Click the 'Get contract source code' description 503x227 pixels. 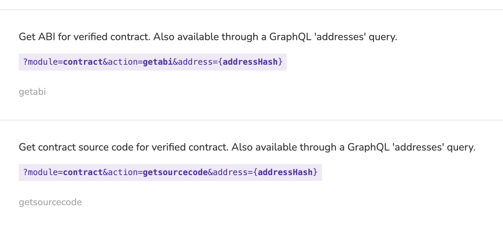[247, 147]
